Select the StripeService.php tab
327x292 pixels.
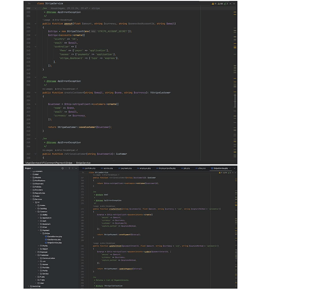click(219, 168)
